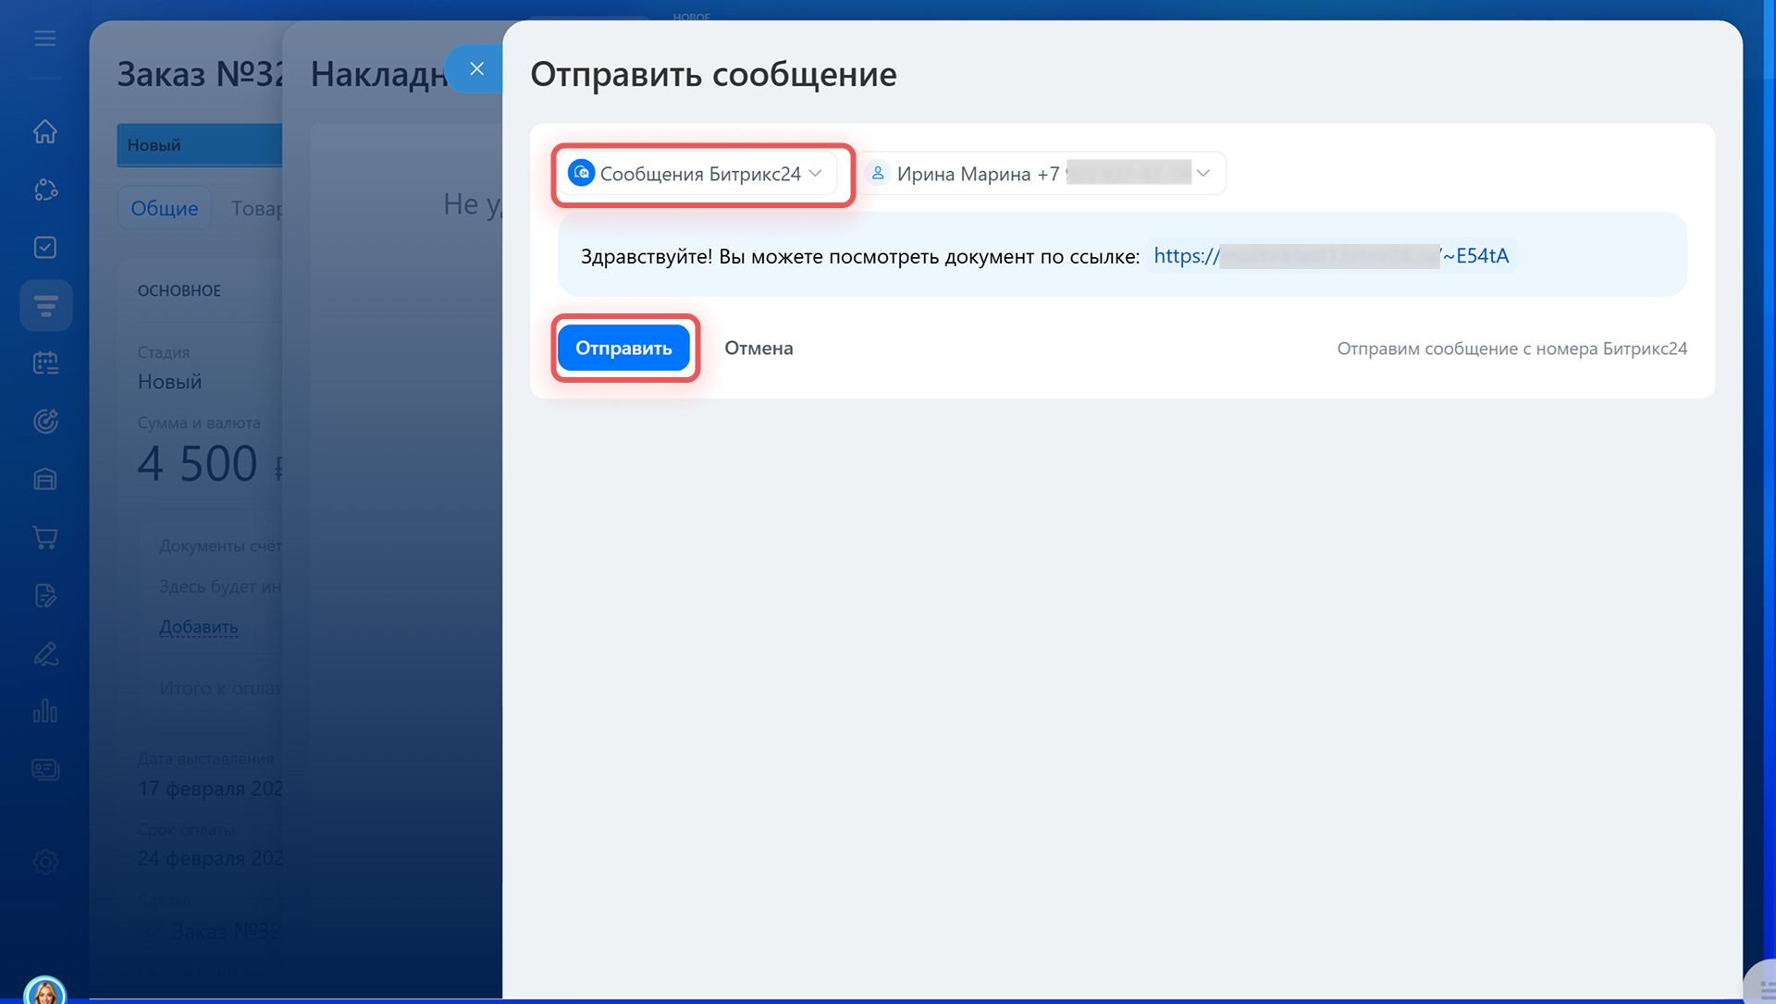Open the CRM funnel icon in sidebar
The image size is (1776, 1004).
pos(45,305)
